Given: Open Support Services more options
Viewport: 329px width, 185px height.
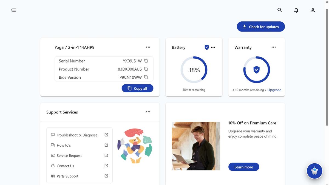Looking at the screenshot, I should (148, 112).
